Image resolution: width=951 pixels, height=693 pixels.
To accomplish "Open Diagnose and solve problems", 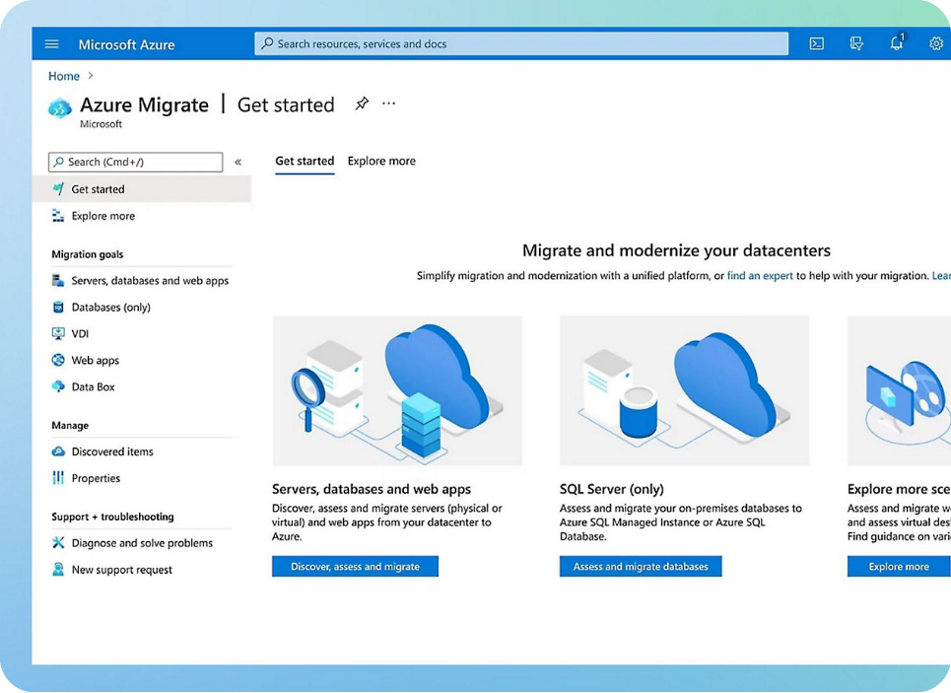I will pyautogui.click(x=142, y=542).
